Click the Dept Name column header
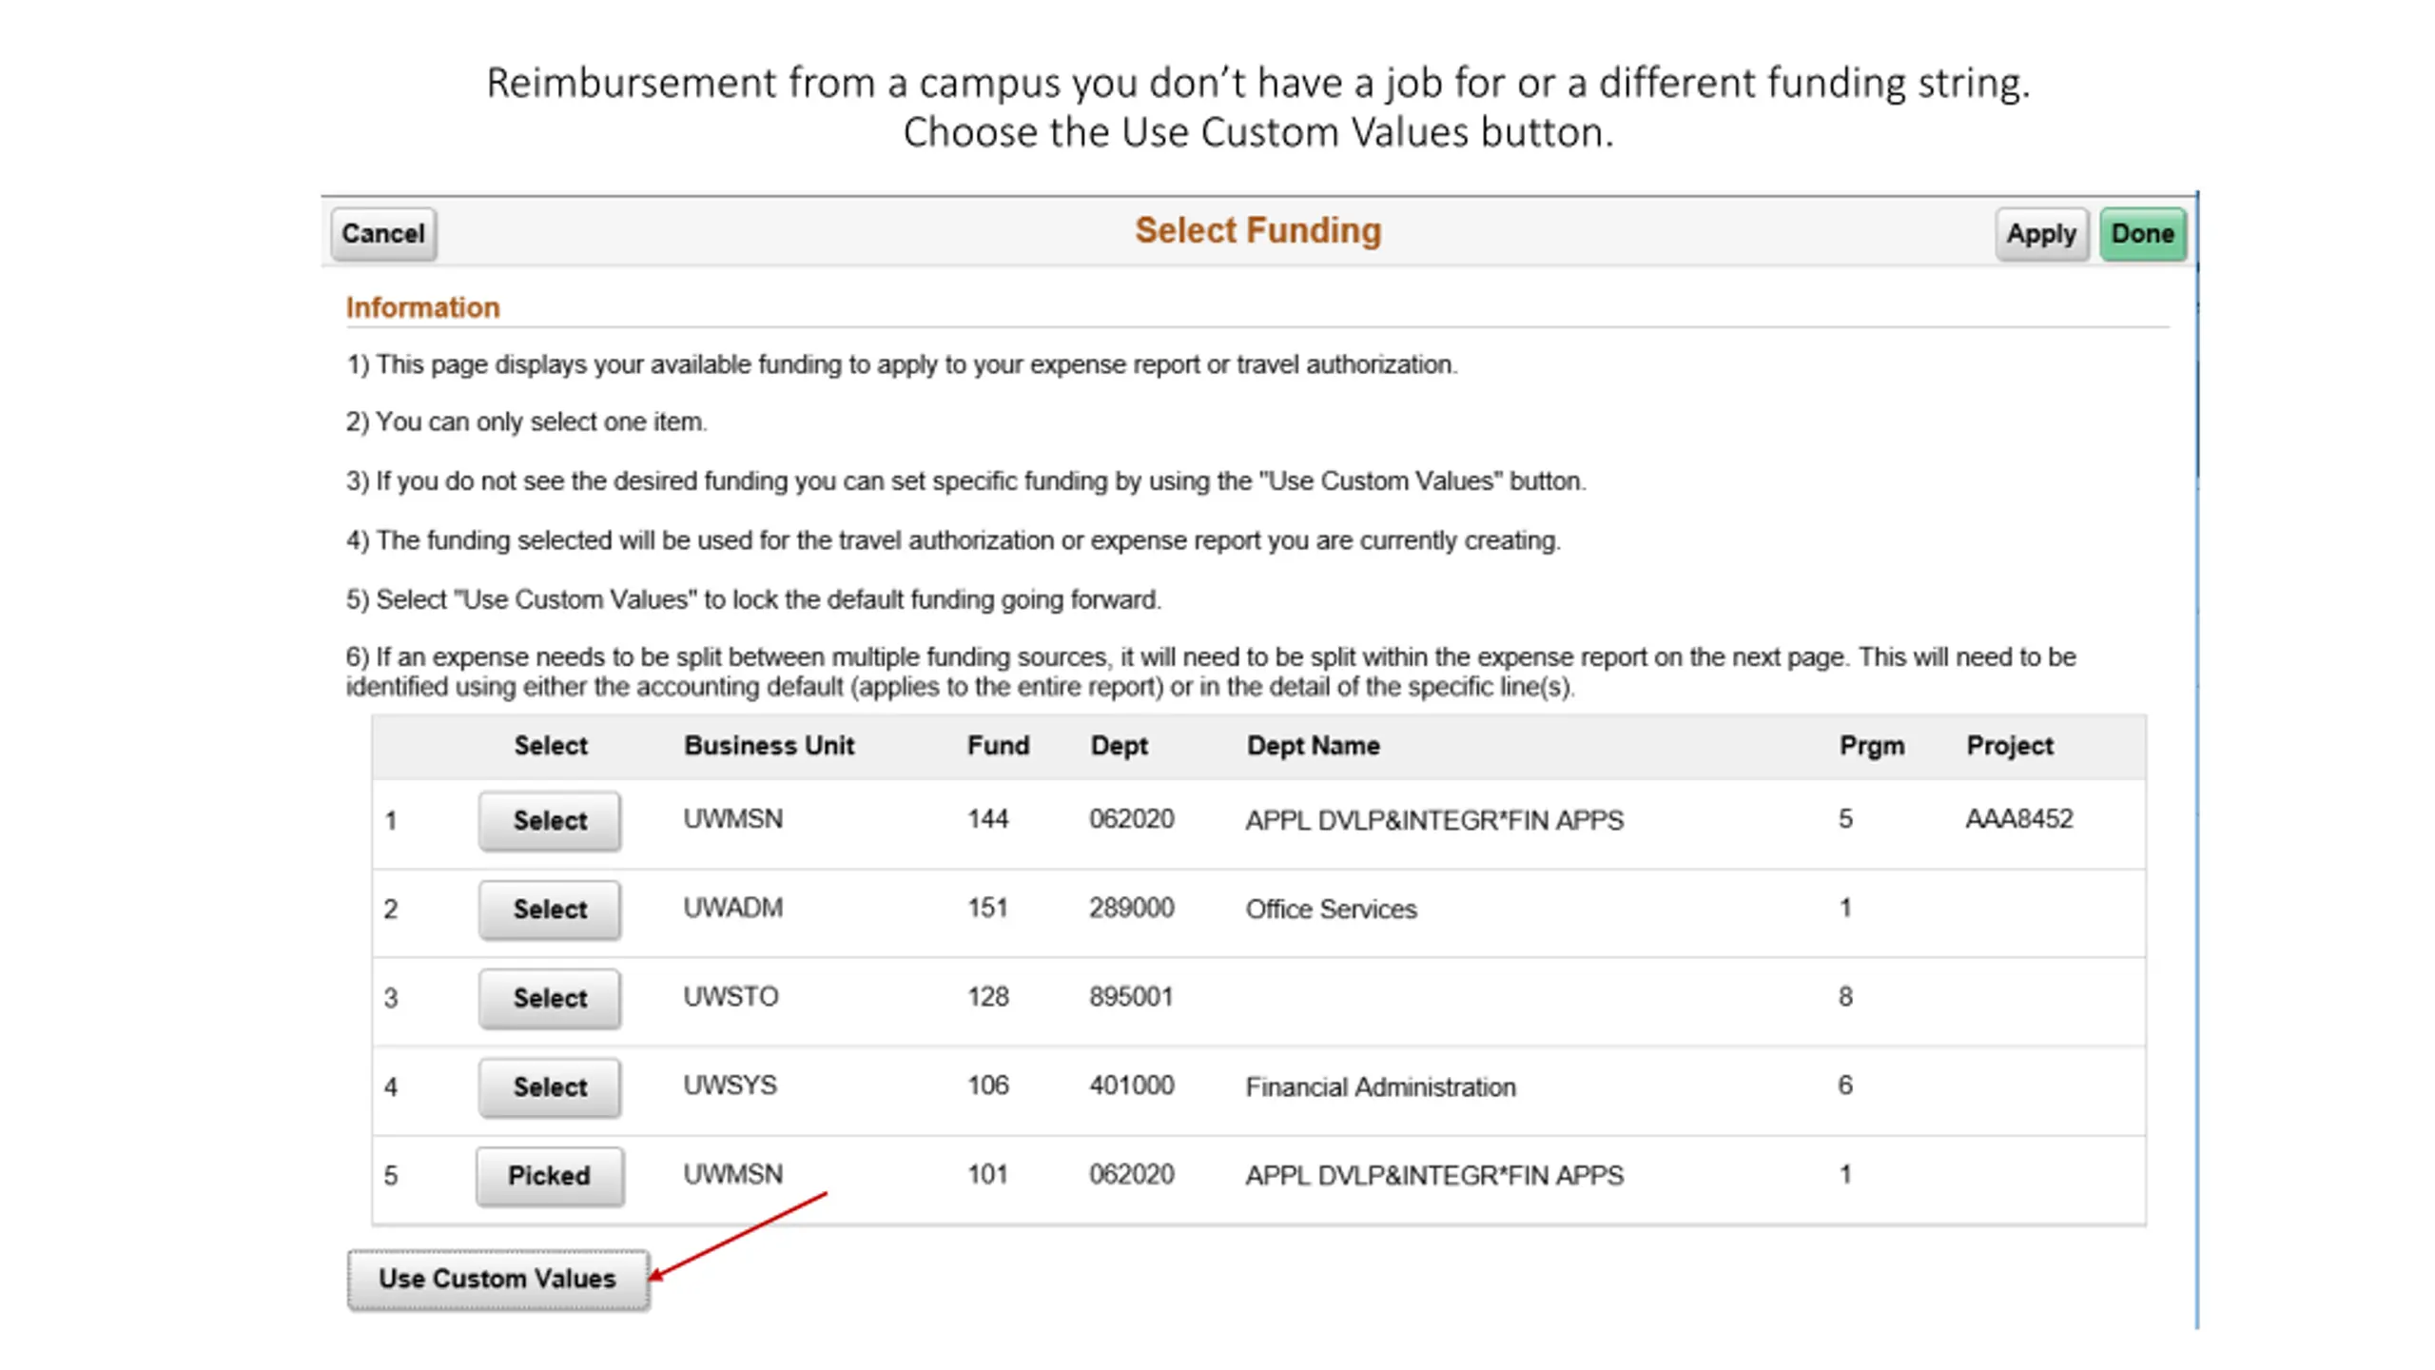2435x1370 pixels. tap(1313, 746)
